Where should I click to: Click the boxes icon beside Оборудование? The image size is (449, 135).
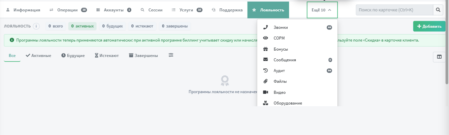(265, 103)
